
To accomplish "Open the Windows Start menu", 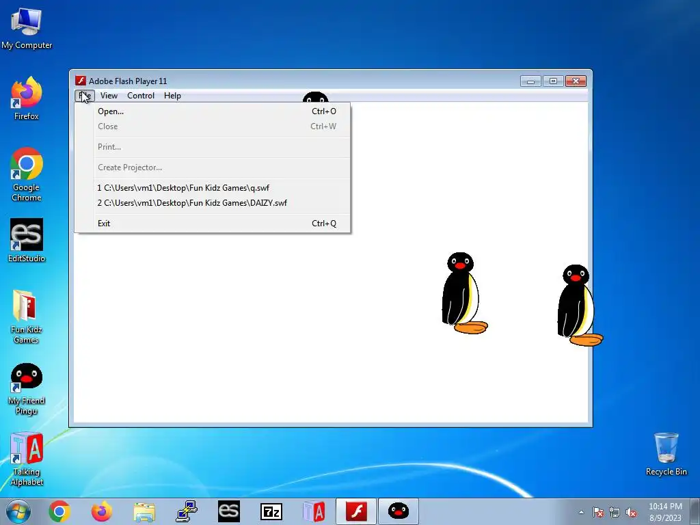I will (x=18, y=511).
